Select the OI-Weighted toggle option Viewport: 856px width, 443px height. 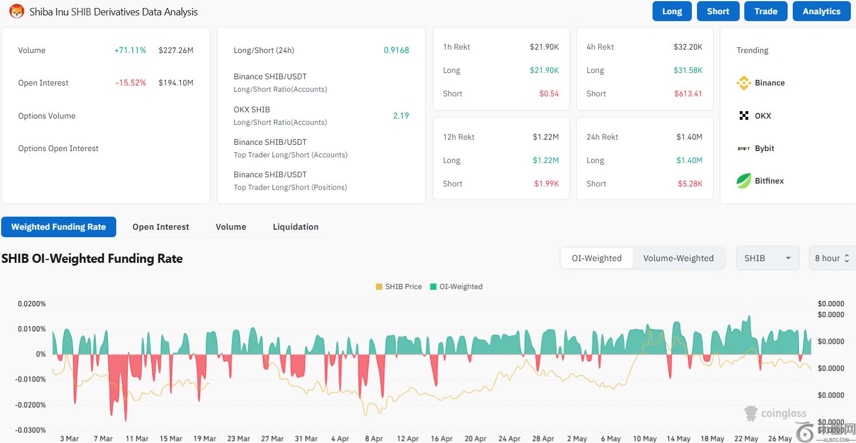click(x=596, y=258)
